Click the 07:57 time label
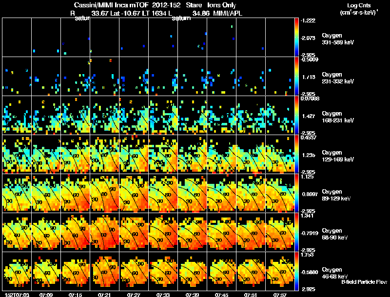This screenshot has width=390, height=297. 280,295
